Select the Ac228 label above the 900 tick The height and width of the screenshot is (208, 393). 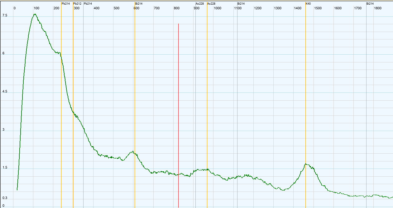coord(200,4)
